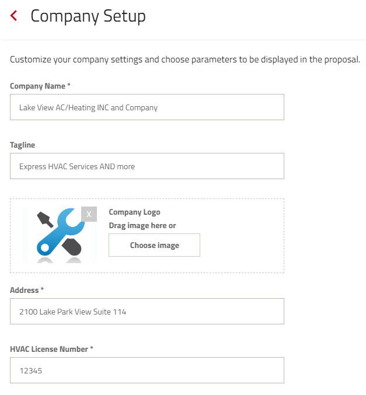366x395 pixels.
Task: Go back using the red chevron arrow
Action: coord(13,16)
